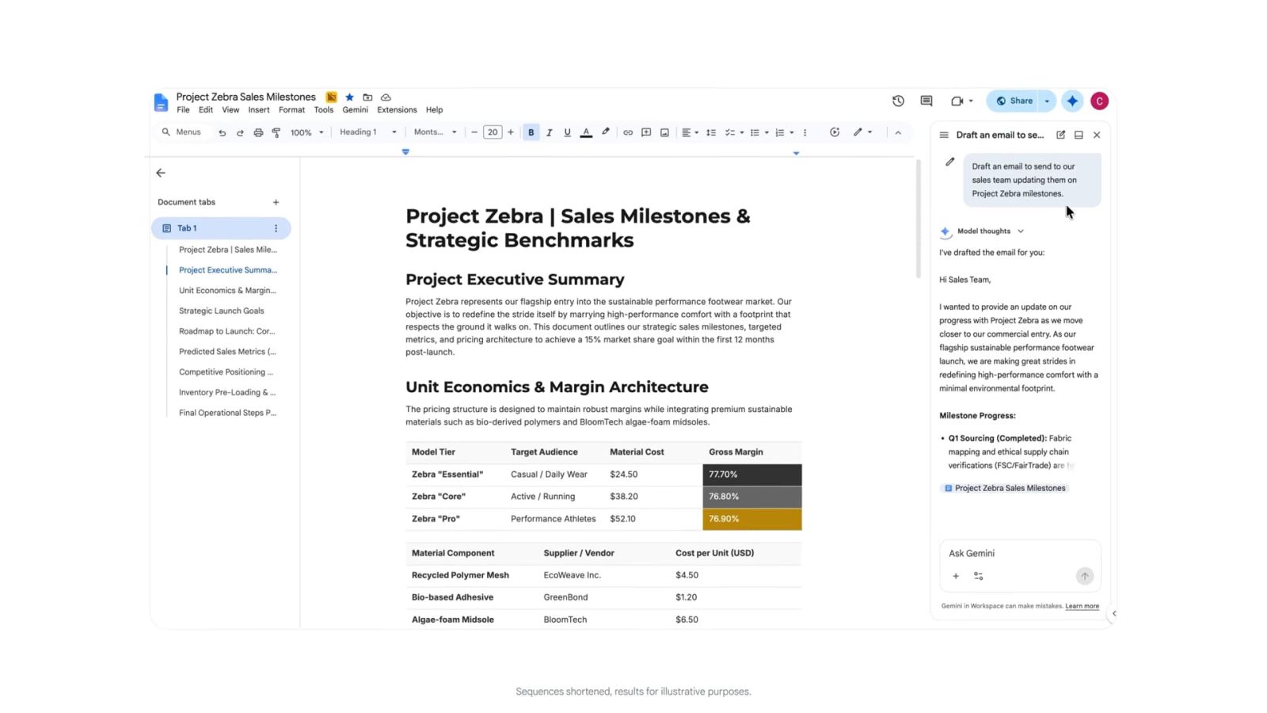Open the Montserrat font dropdown
The width and height of the screenshot is (1267, 713).
pos(436,132)
